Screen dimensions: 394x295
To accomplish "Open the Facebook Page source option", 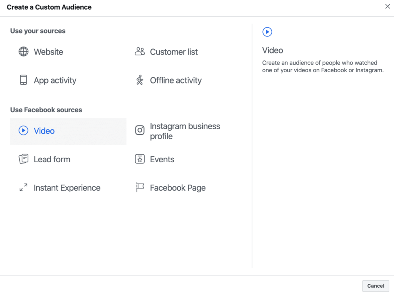I will pos(177,187).
